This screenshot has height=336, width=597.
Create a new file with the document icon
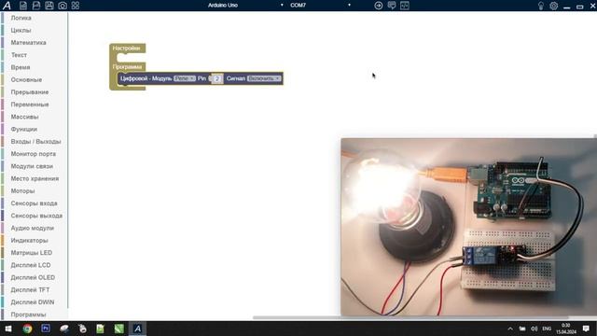pyautogui.click(x=23, y=6)
